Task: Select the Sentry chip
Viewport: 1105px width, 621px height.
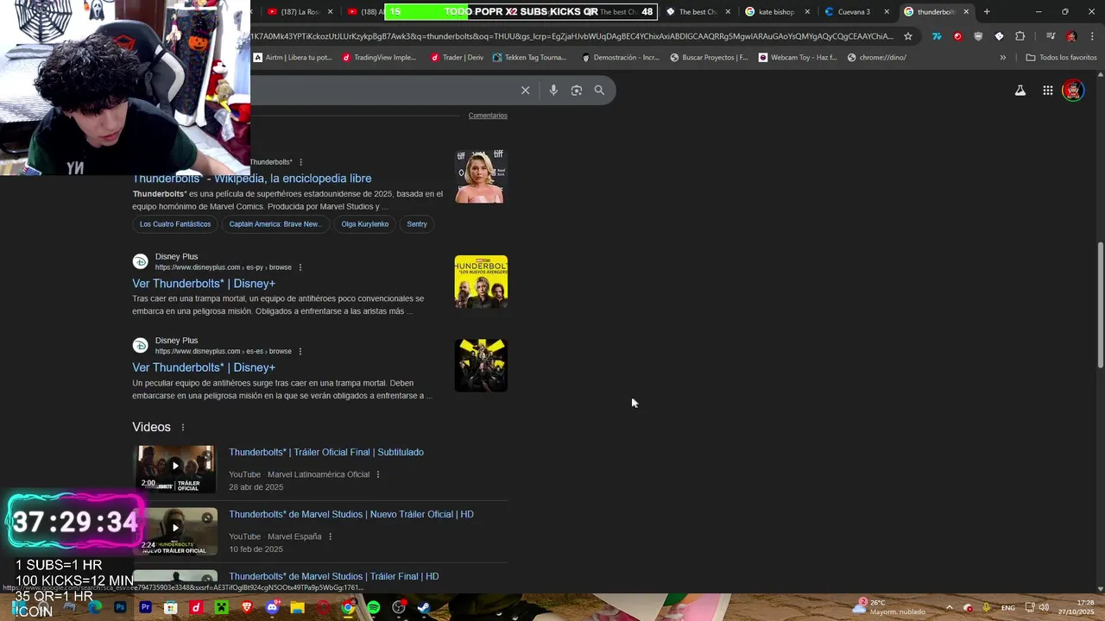Action: (x=417, y=224)
